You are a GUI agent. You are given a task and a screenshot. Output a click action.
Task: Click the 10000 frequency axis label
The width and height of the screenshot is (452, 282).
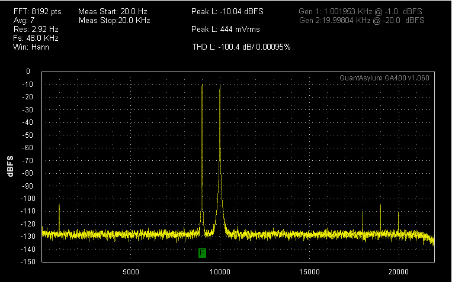coord(220,272)
